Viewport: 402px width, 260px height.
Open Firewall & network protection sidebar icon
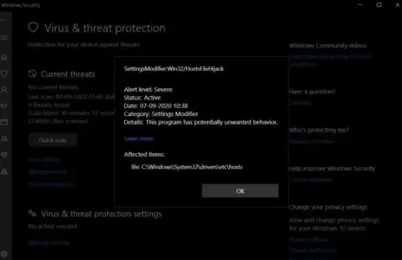(4, 106)
